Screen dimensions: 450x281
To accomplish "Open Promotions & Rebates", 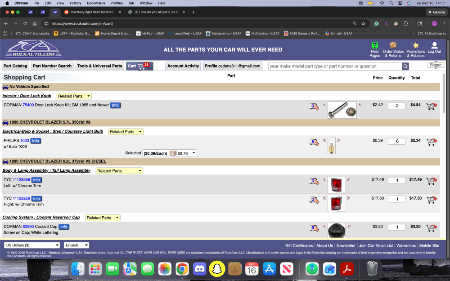I will (x=415, y=49).
